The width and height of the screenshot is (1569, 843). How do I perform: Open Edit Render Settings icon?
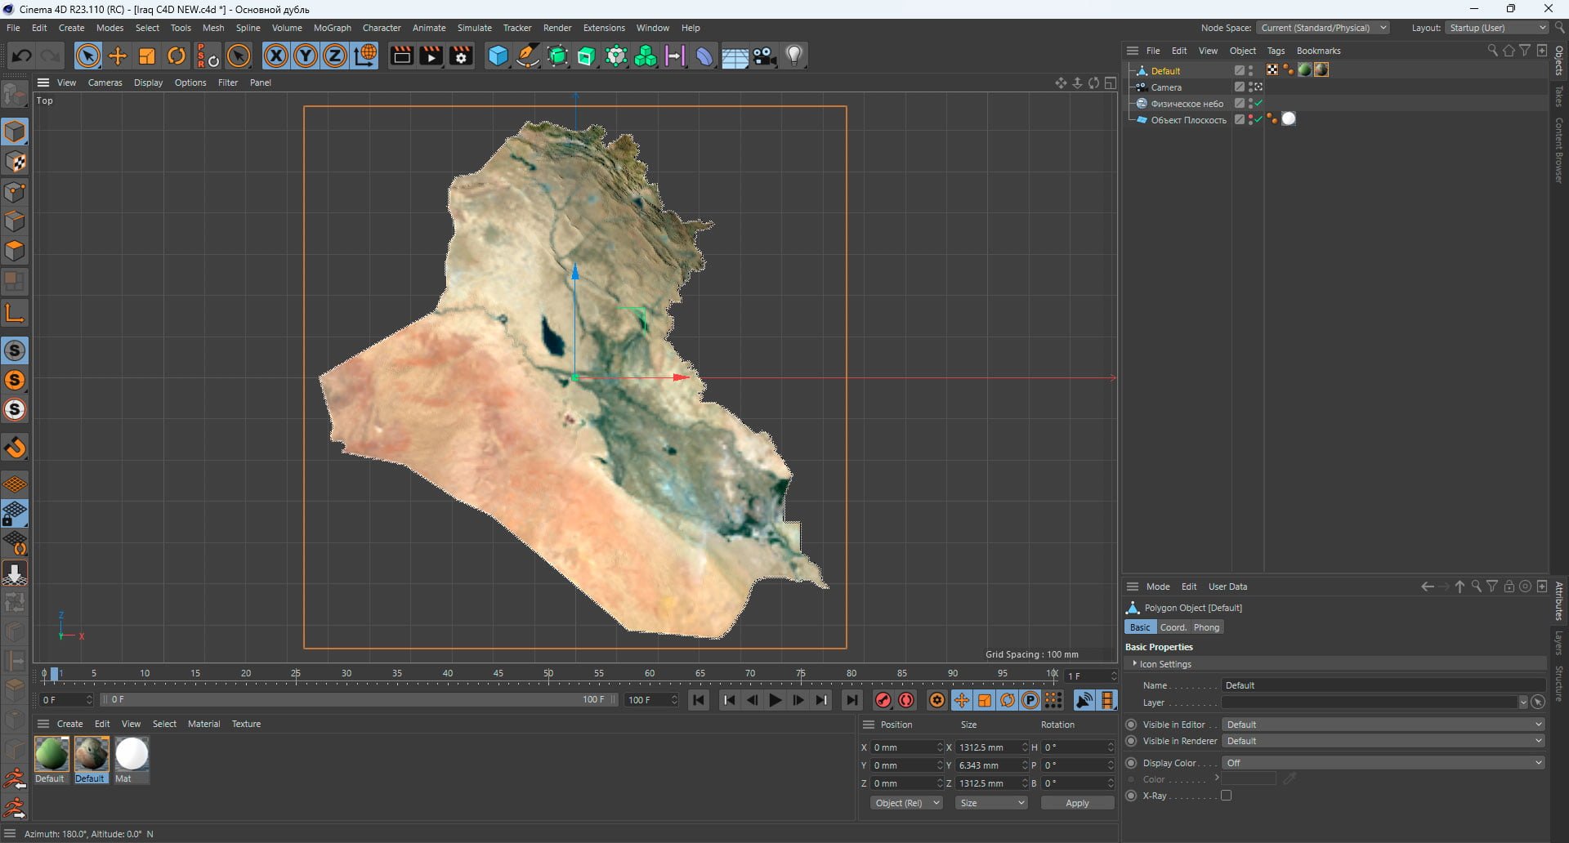461,56
